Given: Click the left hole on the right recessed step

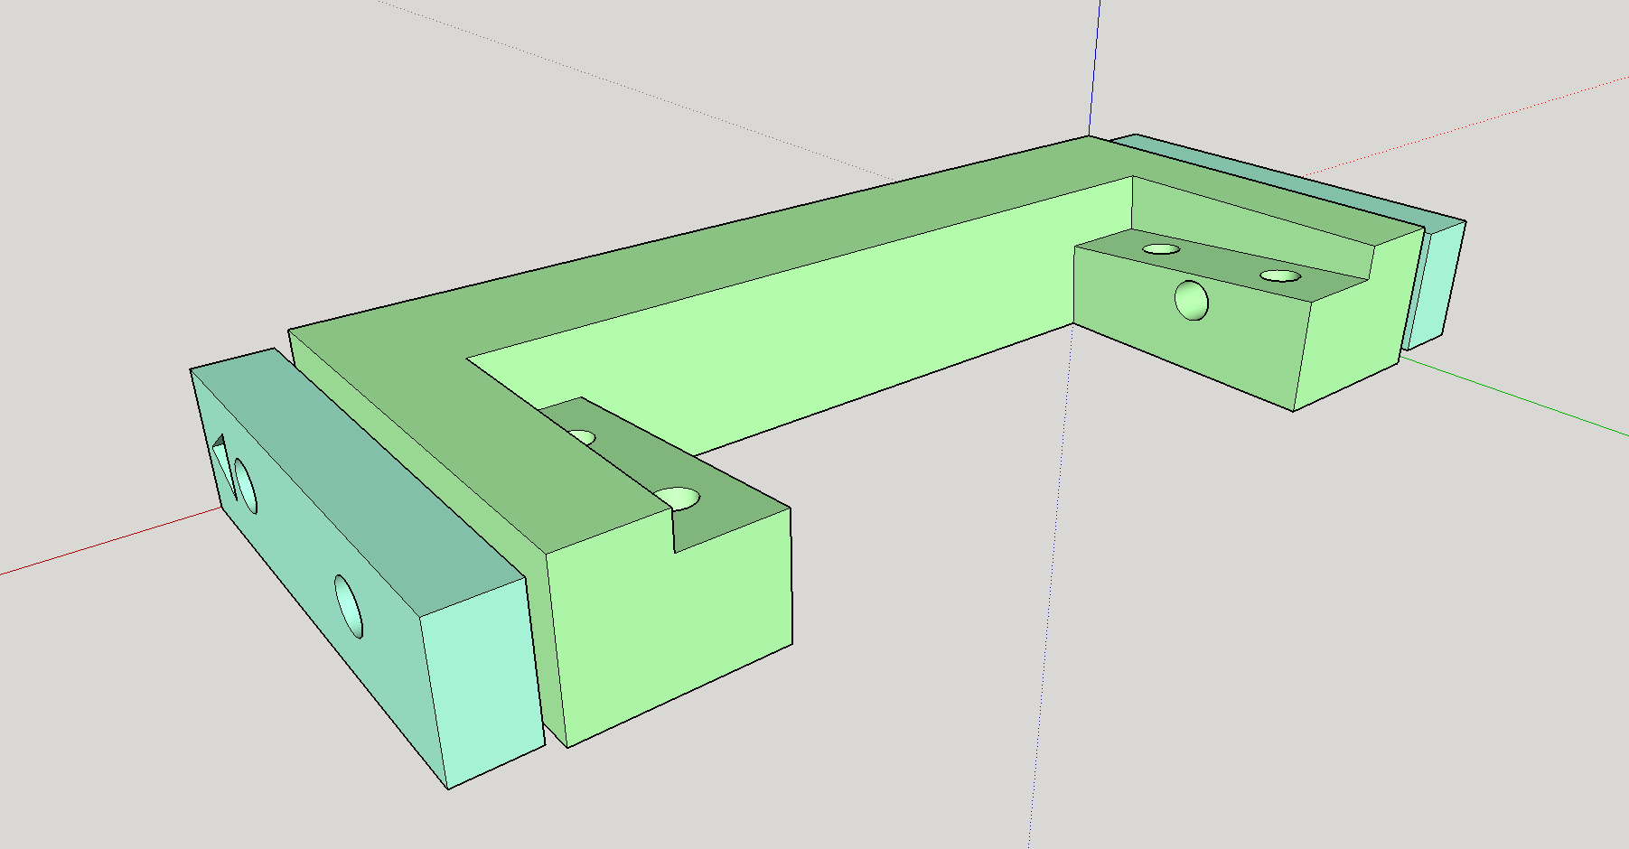Looking at the screenshot, I should 1161,248.
